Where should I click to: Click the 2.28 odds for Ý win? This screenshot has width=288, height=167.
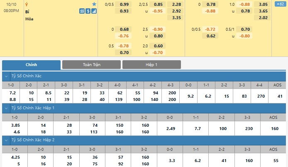(x=176, y=4)
